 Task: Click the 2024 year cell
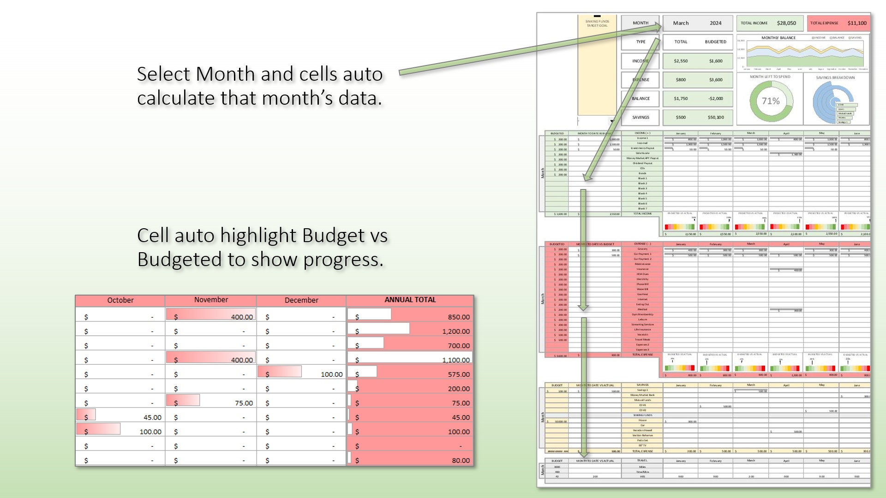[x=715, y=23]
